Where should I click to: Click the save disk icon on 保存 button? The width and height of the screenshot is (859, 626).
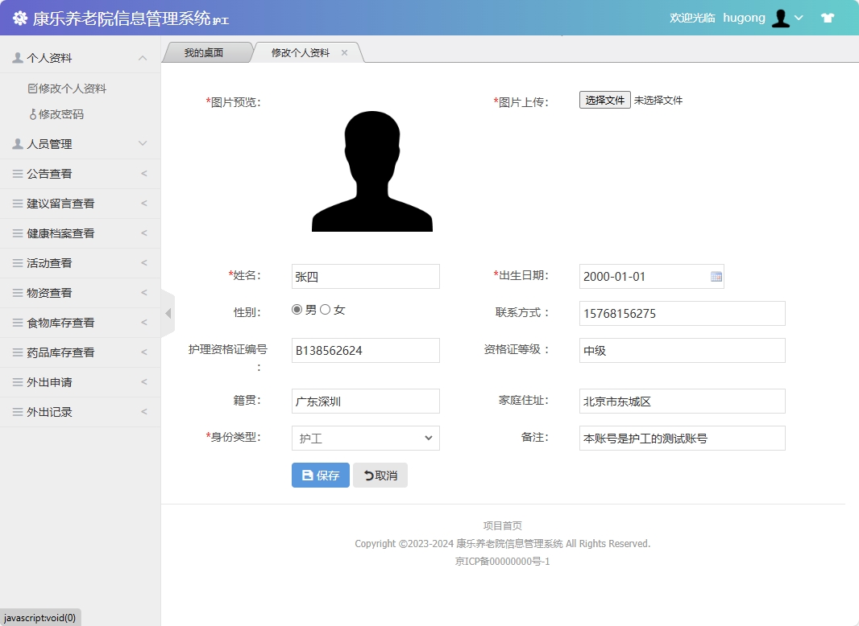coord(307,475)
